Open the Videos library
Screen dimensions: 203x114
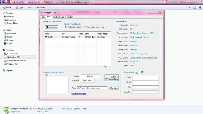click(10, 44)
